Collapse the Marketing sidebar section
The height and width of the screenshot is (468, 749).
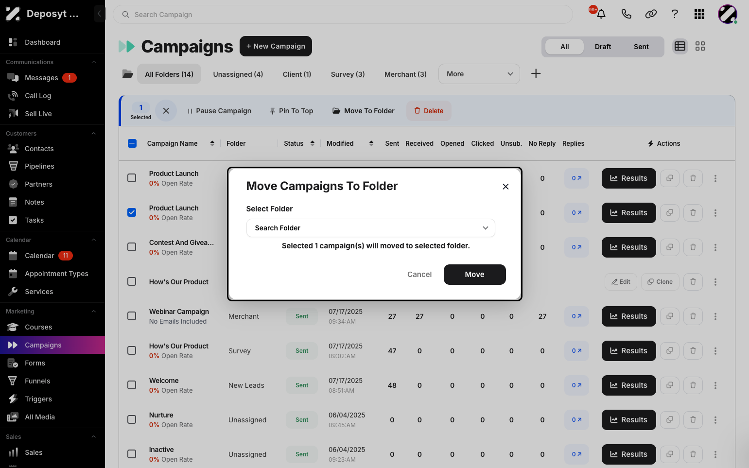(x=94, y=312)
